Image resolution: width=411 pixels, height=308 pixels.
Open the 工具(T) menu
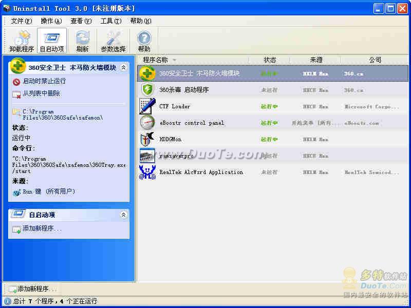coord(111,21)
